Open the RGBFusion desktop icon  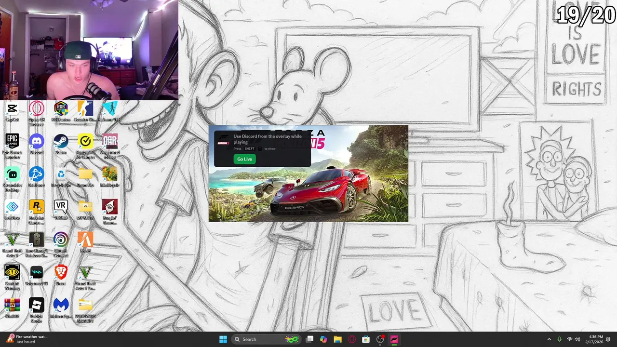pyautogui.click(x=61, y=112)
